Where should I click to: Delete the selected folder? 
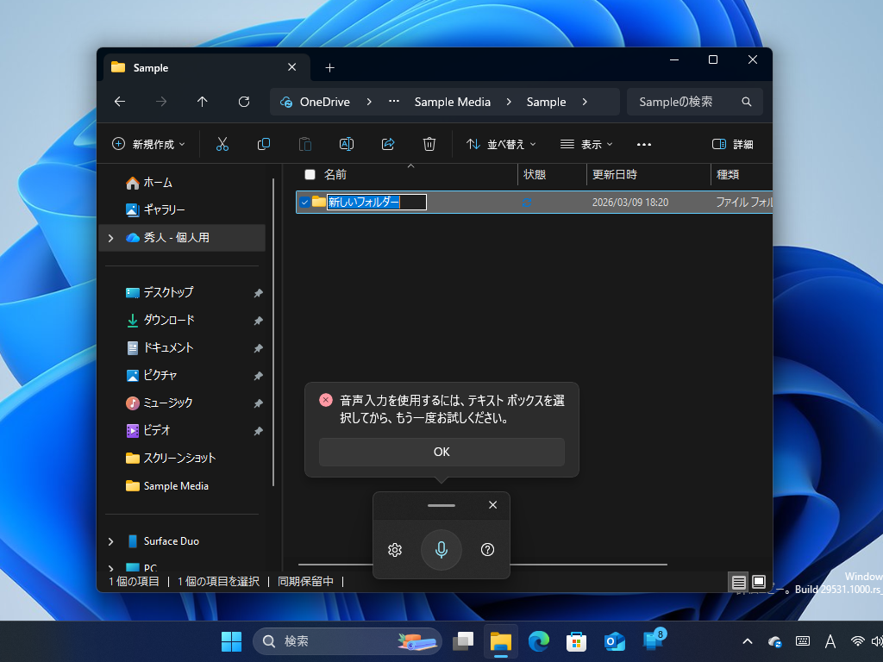[429, 144]
